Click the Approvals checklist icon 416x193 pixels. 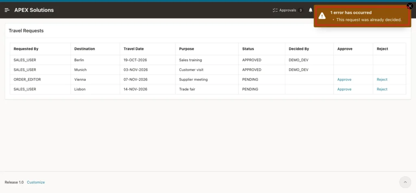[275, 10]
